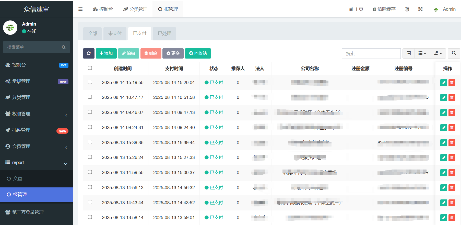The height and width of the screenshot is (225, 461).
Task: Switch to the 未支付 tab
Action: pos(115,33)
